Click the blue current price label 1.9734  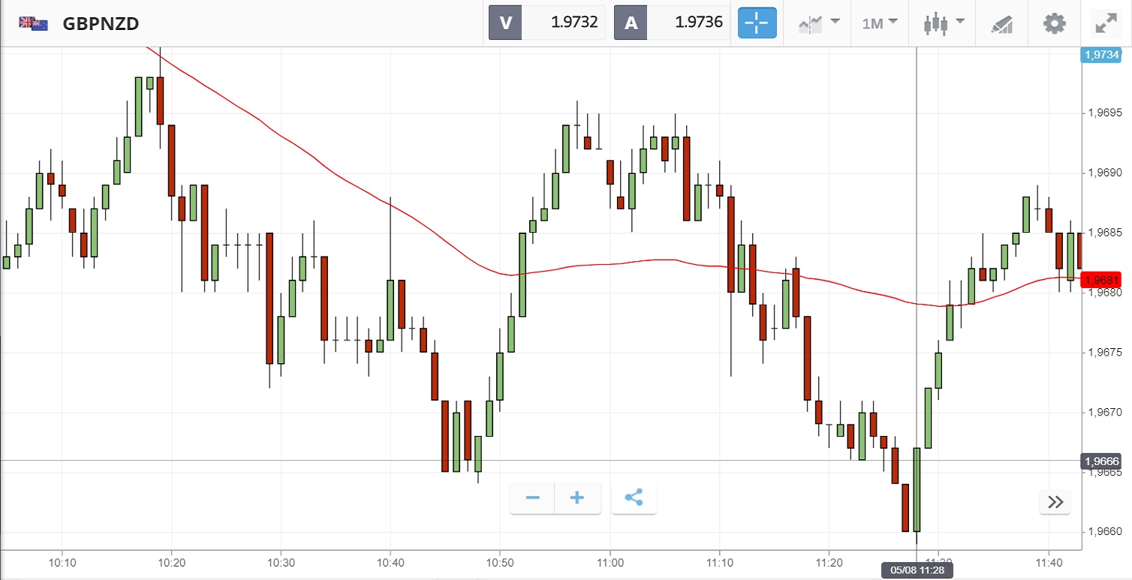pyautogui.click(x=1100, y=54)
